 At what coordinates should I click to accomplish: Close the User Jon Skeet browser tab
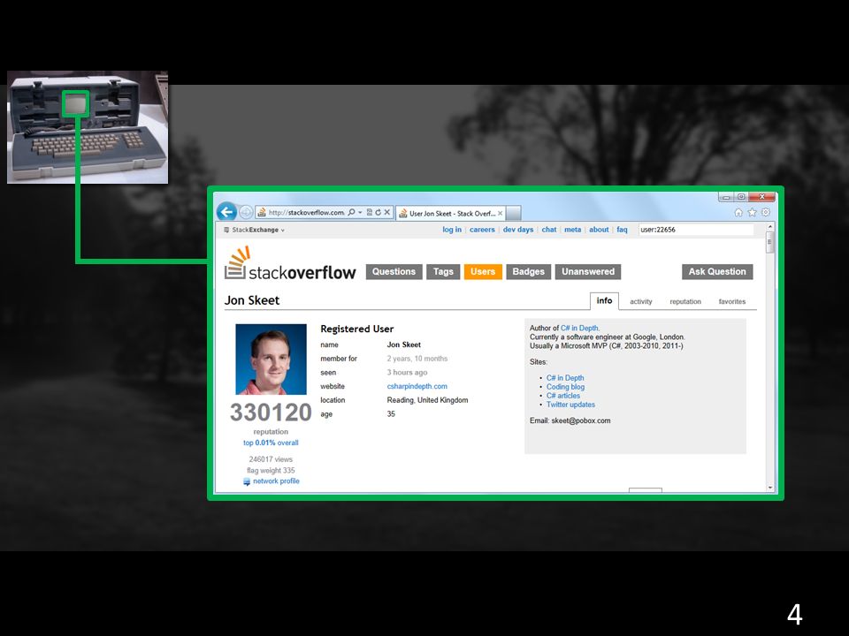pyautogui.click(x=500, y=214)
